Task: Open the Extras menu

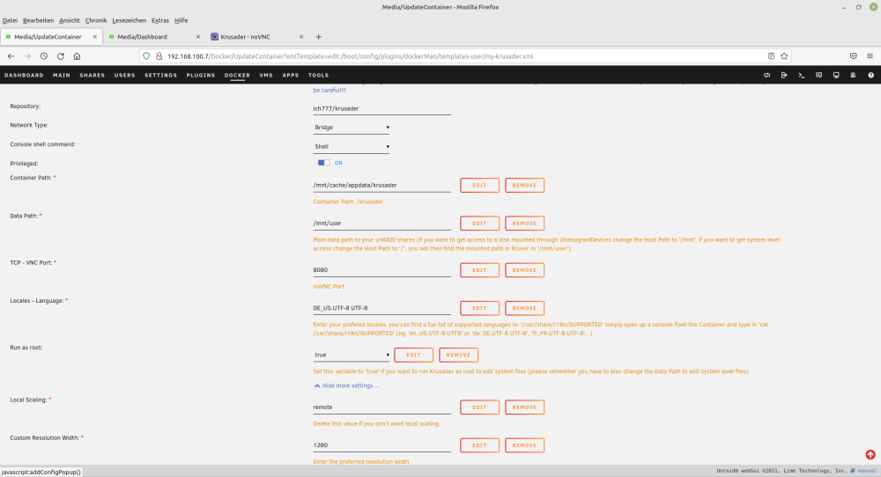Action: (x=160, y=20)
